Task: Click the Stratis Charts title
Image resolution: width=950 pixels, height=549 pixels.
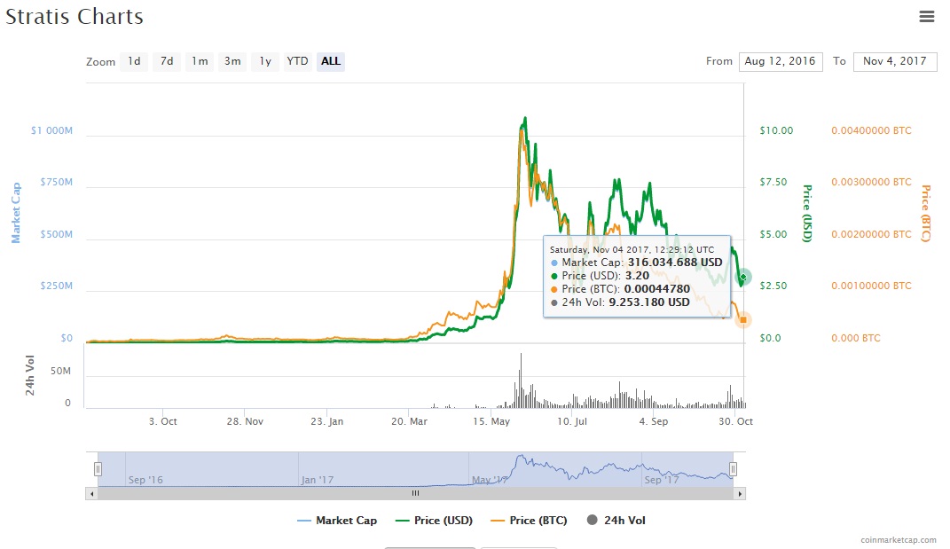Action: (x=75, y=16)
